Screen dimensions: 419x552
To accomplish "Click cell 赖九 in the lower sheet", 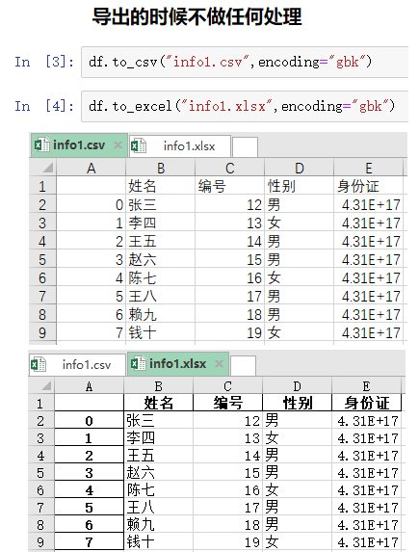I will pos(158,524).
